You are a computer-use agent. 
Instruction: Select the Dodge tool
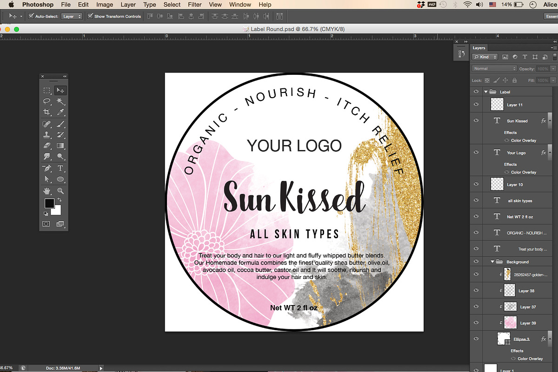pos(60,157)
